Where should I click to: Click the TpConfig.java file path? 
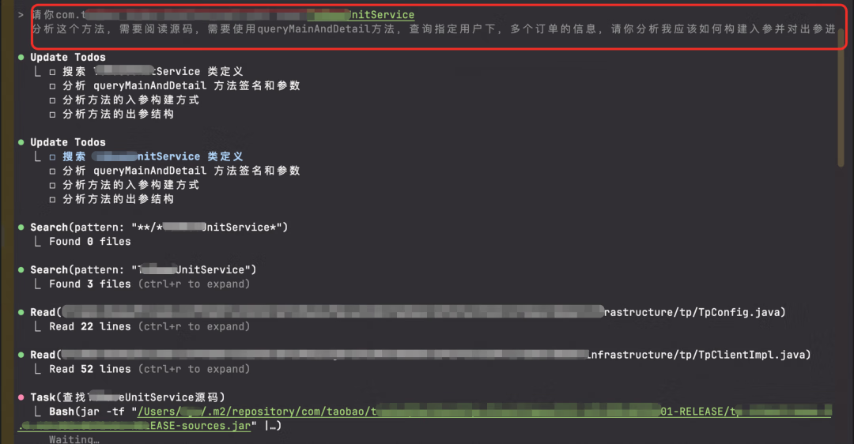696,313
